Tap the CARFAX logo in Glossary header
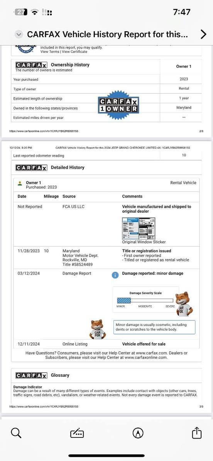 (31, 375)
